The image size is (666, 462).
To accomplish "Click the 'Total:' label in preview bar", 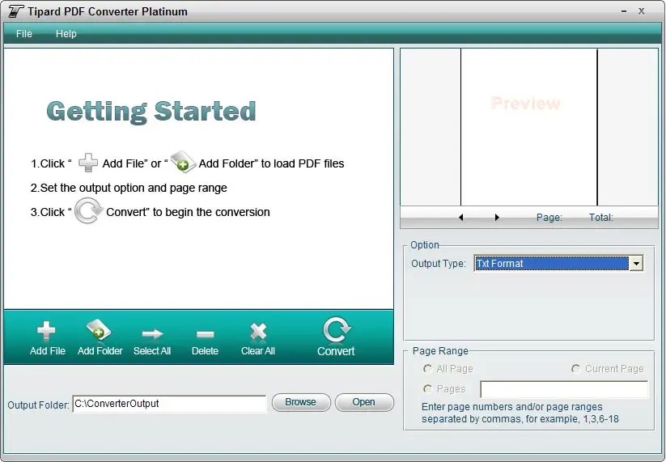I will (x=601, y=218).
